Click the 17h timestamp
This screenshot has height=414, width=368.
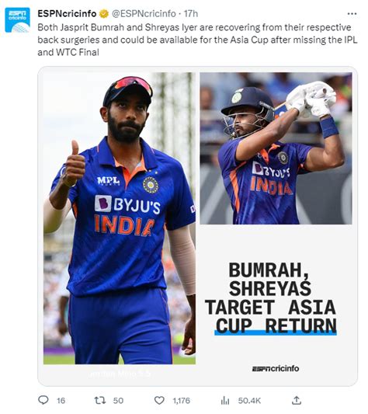(191, 14)
